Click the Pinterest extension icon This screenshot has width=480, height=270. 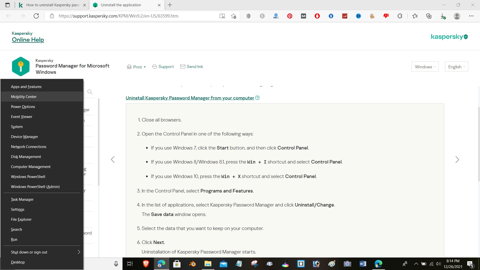[290, 16]
